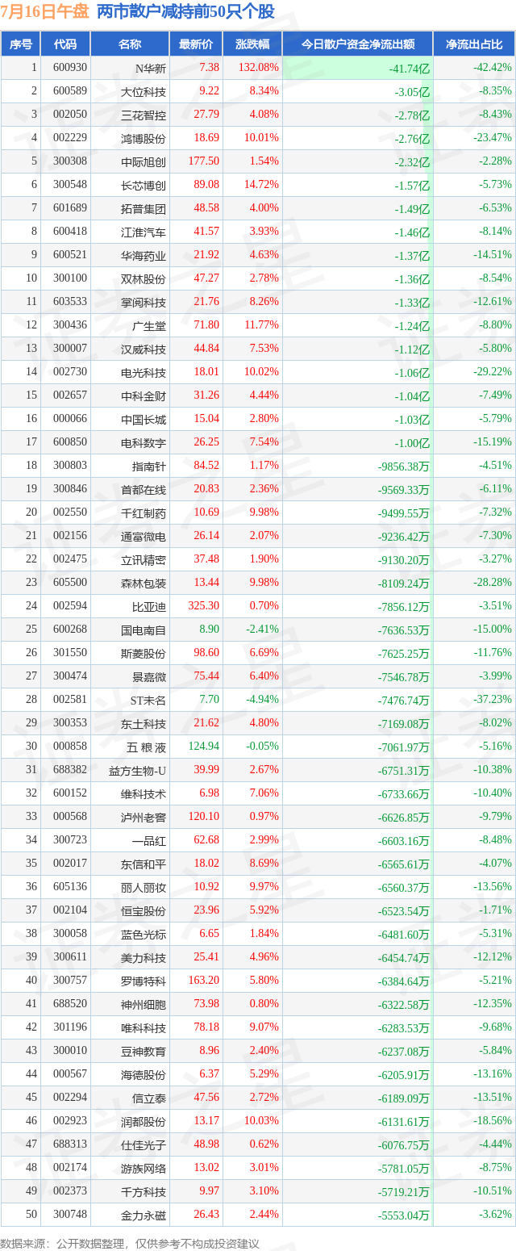Click stock code 601689
The width and height of the screenshot is (516, 1251).
[x=70, y=208]
